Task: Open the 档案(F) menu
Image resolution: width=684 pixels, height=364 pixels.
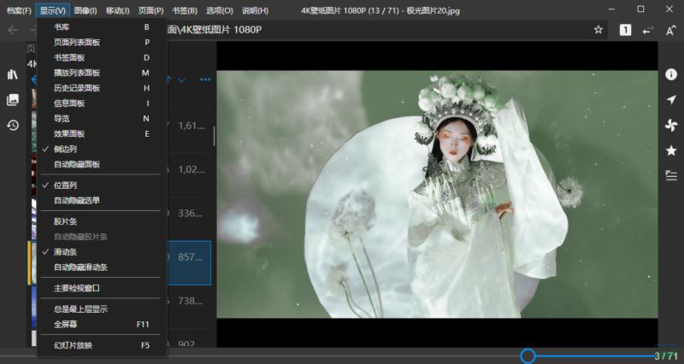Action: (x=19, y=10)
